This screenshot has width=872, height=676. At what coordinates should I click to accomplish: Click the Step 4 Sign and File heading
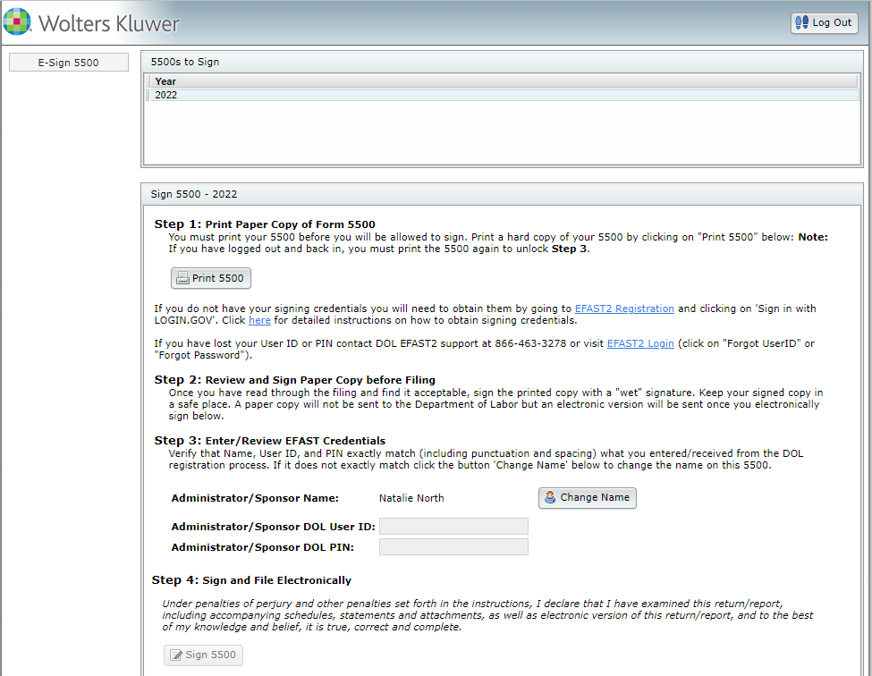(251, 580)
